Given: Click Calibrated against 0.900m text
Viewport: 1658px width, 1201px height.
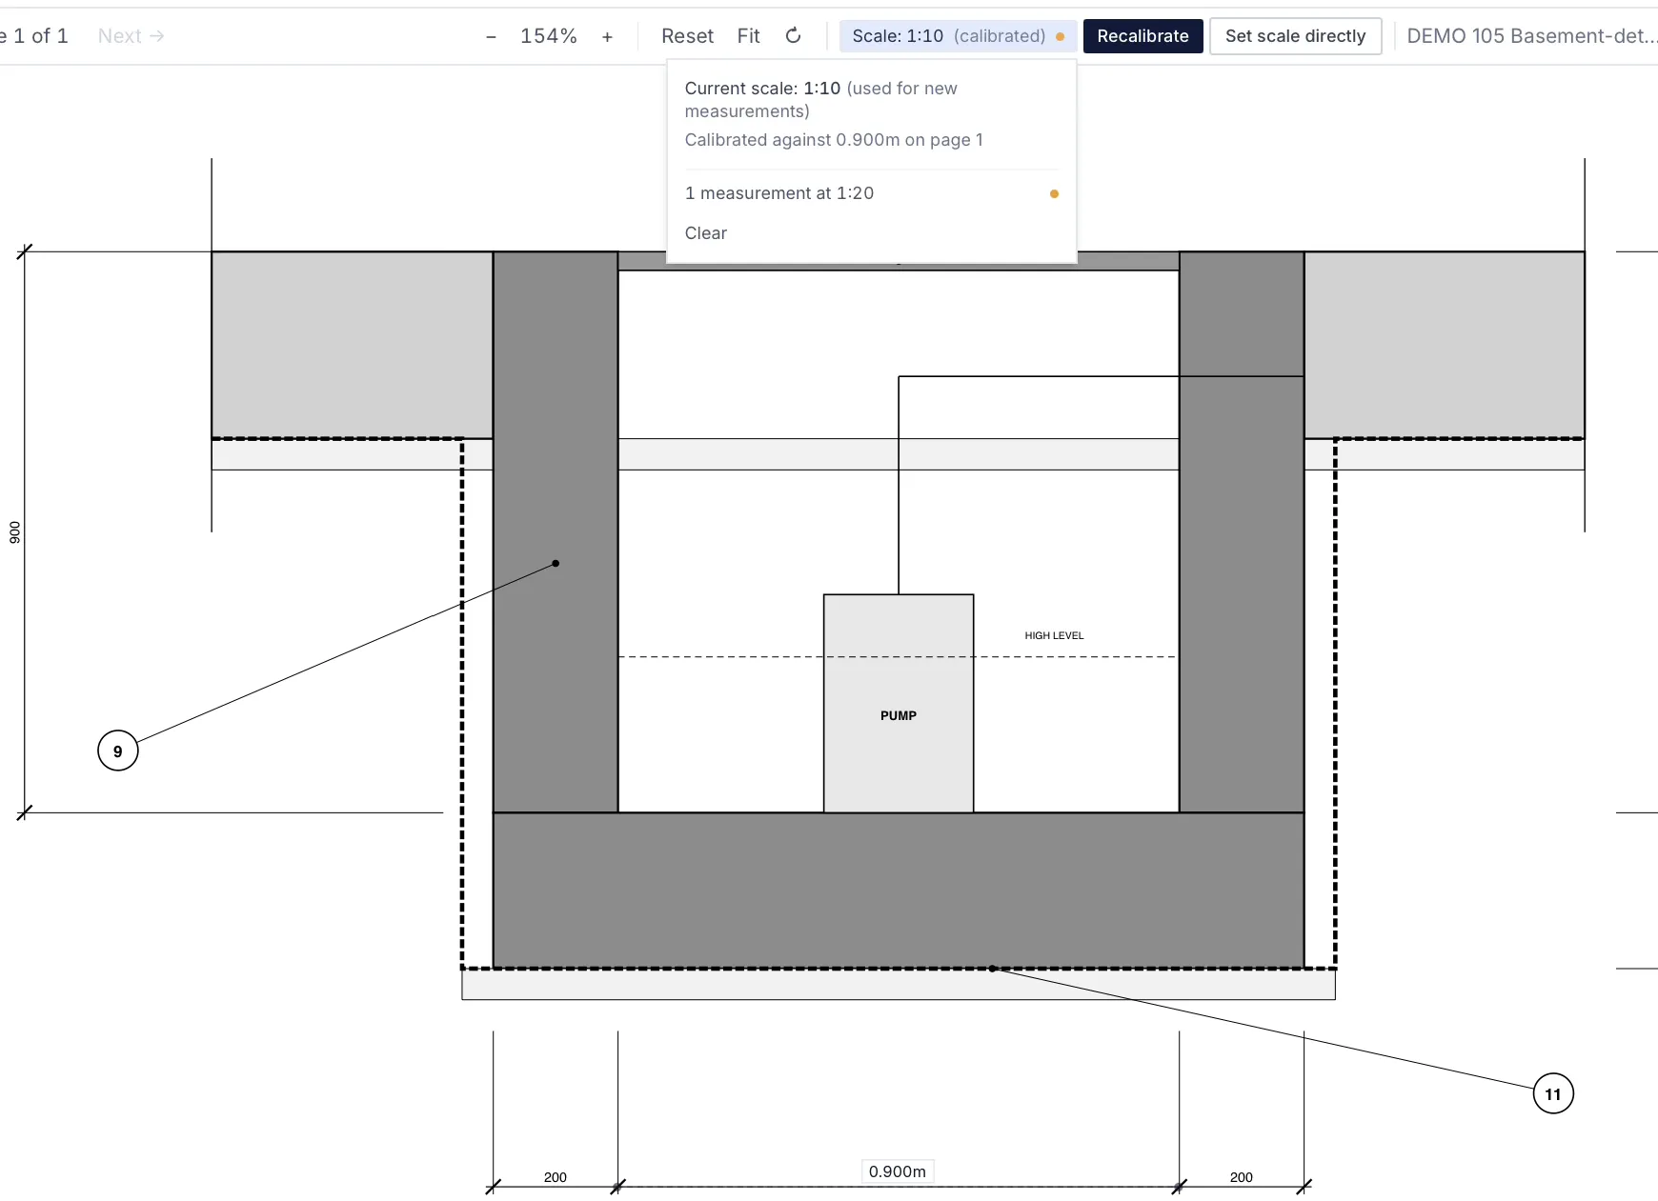Looking at the screenshot, I should [x=834, y=140].
